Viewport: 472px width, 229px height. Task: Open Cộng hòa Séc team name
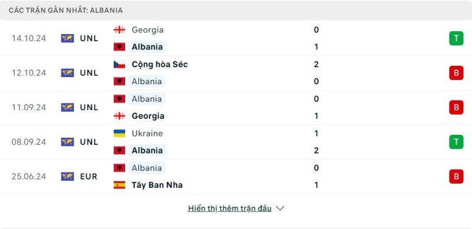159,64
